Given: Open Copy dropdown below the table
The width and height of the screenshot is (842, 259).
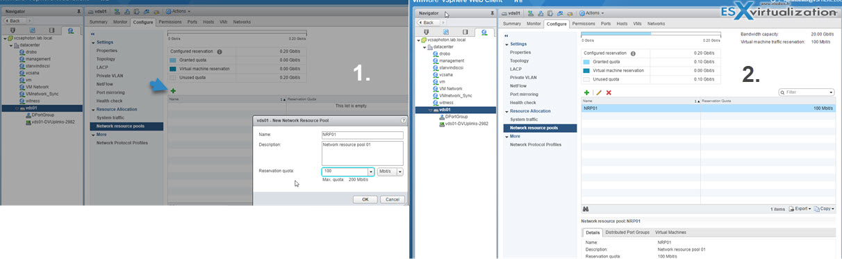Looking at the screenshot, I should [824, 208].
